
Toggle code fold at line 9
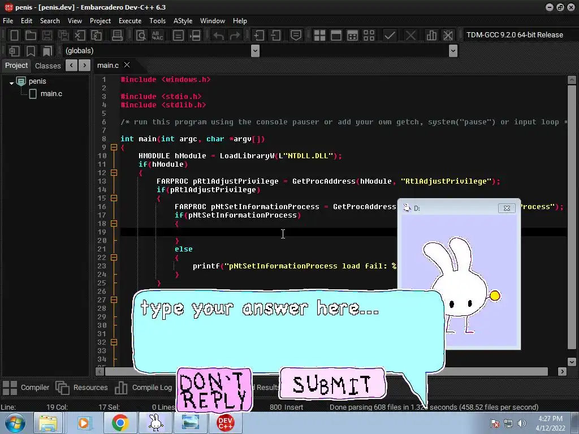tap(114, 147)
